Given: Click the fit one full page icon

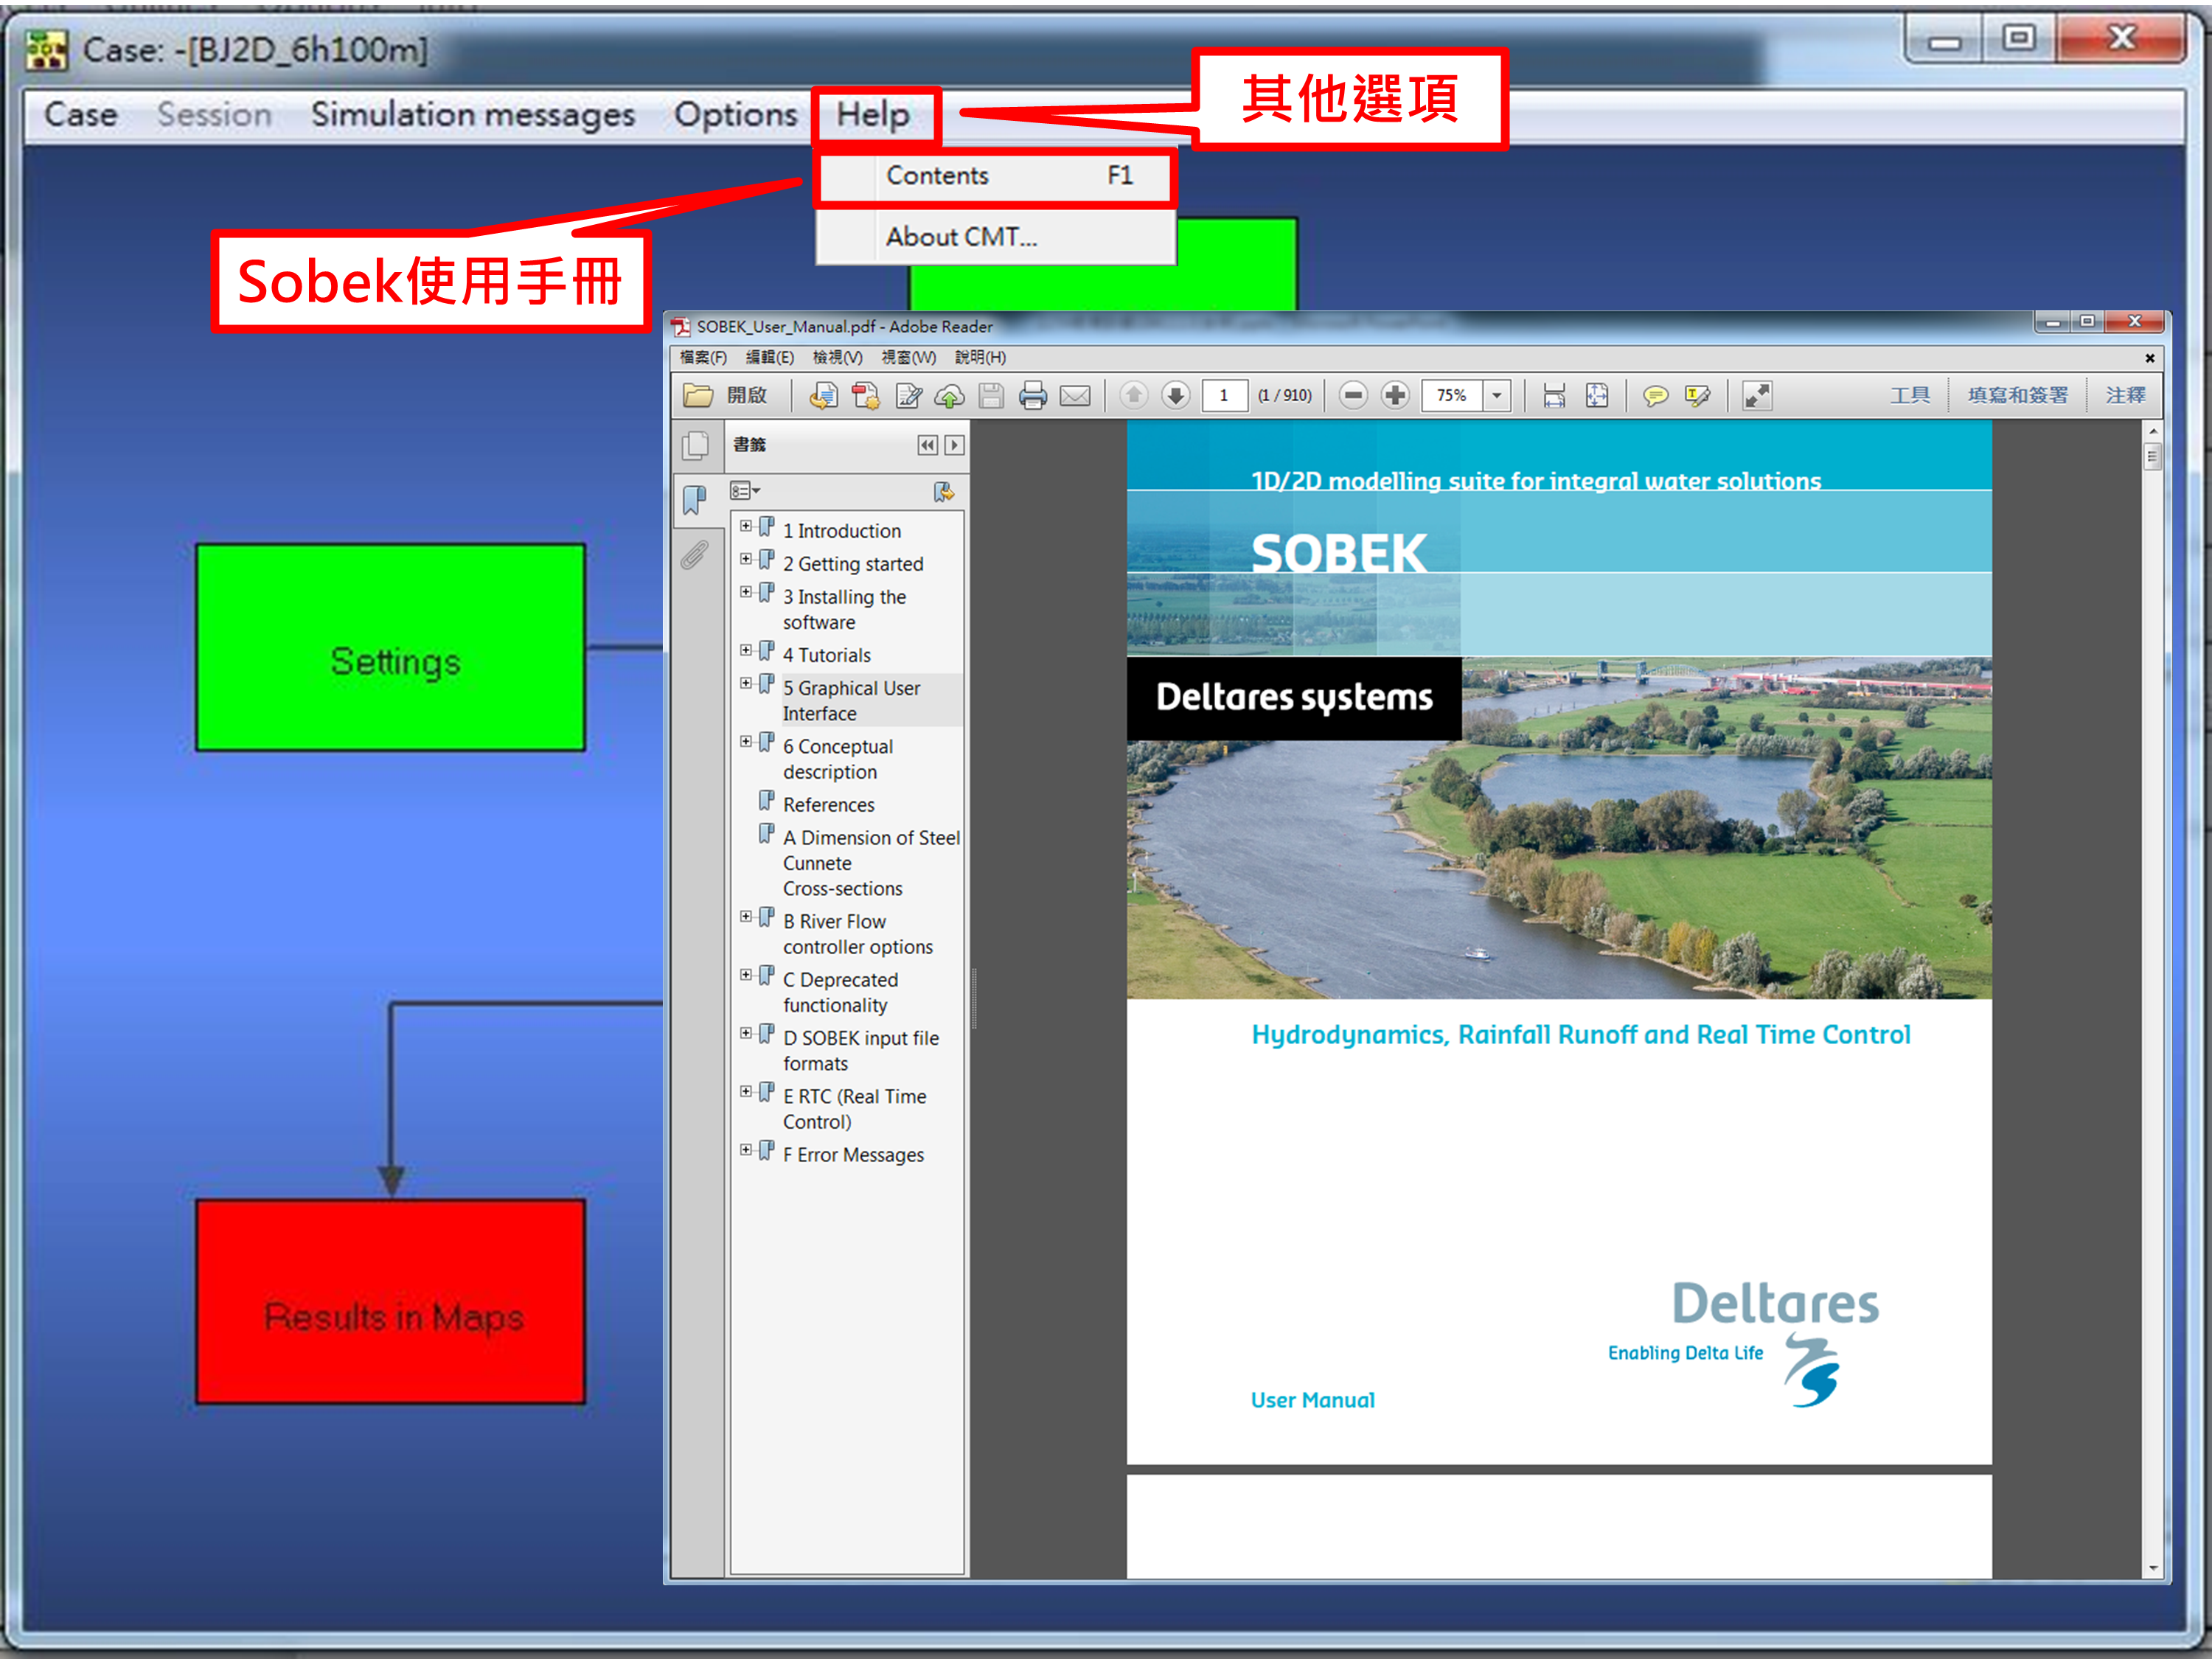Looking at the screenshot, I should [x=1597, y=396].
